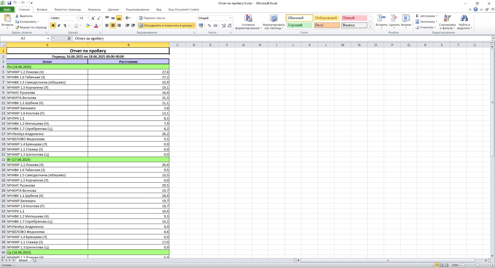Toggle Bold (Ж) formatting
Screen dimensions: 495x268
[53, 26]
